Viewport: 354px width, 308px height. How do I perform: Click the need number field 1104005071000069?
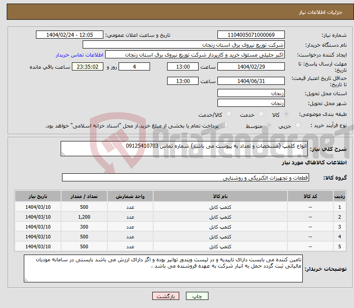[251, 35]
